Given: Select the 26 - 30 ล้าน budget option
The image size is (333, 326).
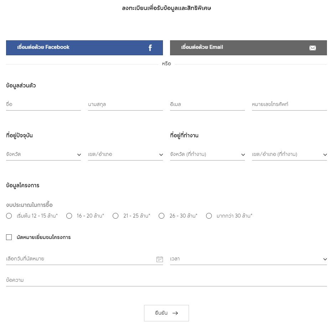Looking at the screenshot, I should (x=162, y=216).
